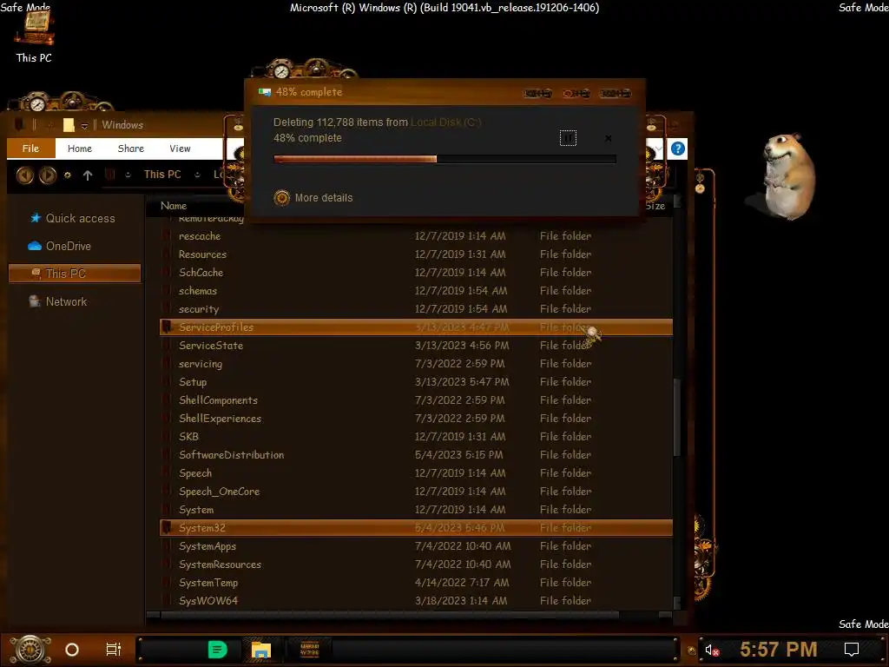Open Task View on taskbar
The width and height of the screenshot is (889, 667).
pyautogui.click(x=114, y=650)
